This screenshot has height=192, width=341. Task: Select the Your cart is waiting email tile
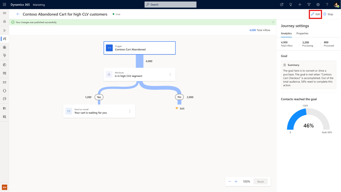(99, 111)
